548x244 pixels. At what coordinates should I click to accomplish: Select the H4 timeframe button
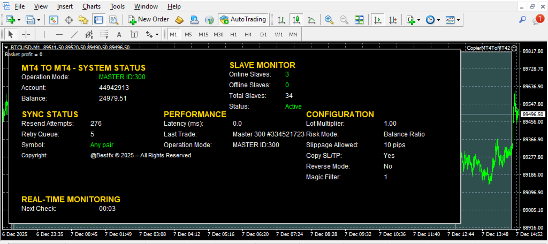pyautogui.click(x=248, y=34)
